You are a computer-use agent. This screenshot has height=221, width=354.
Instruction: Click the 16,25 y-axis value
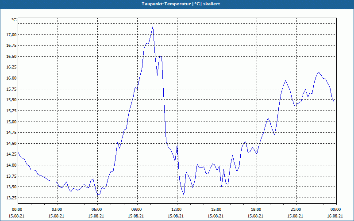coord(12,67)
